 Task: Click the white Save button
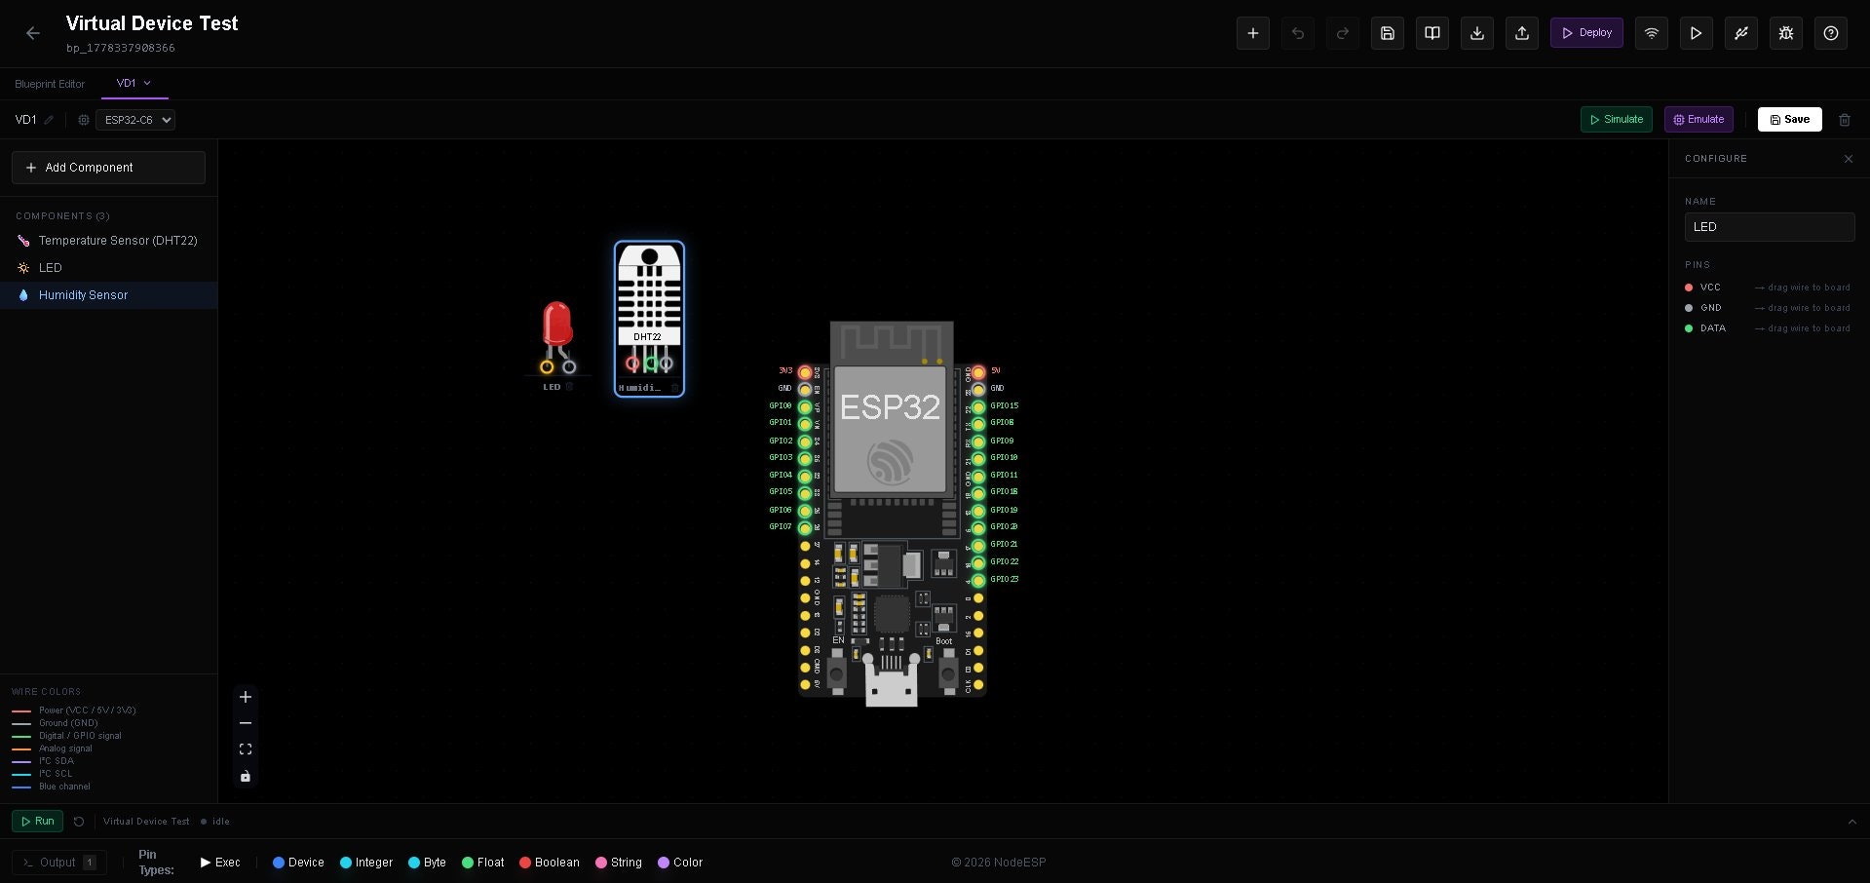[x=1790, y=119]
